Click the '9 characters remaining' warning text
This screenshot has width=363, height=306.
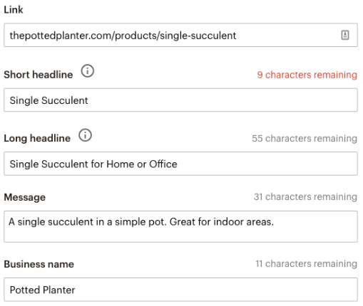click(307, 75)
